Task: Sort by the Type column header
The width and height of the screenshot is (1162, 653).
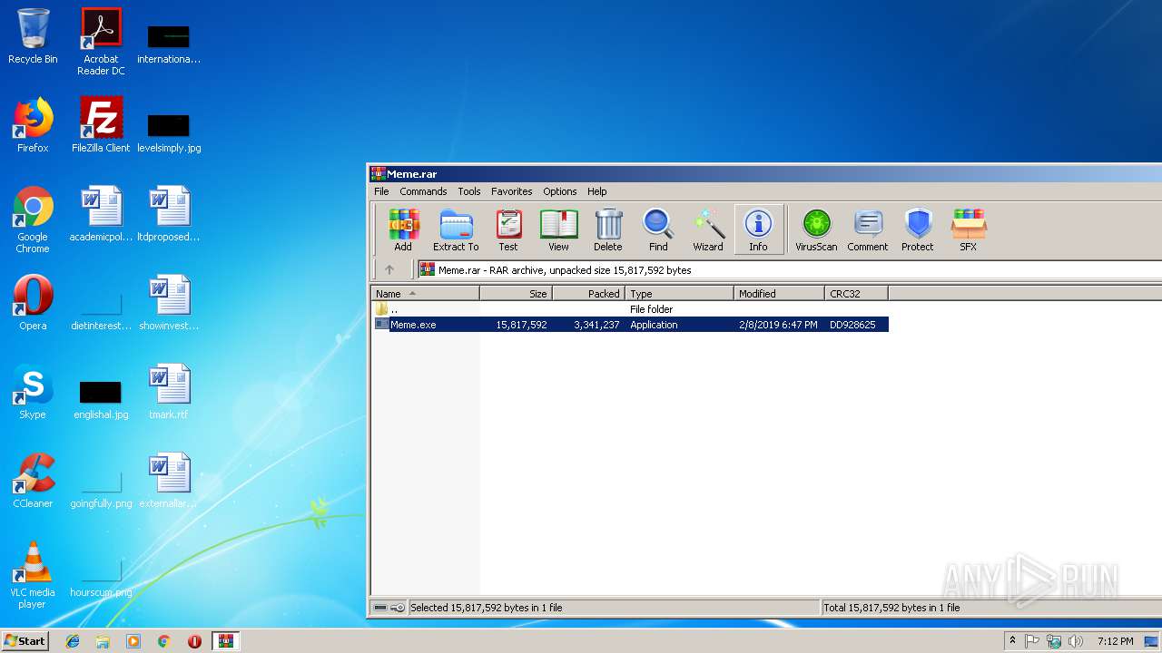Action: click(x=680, y=293)
